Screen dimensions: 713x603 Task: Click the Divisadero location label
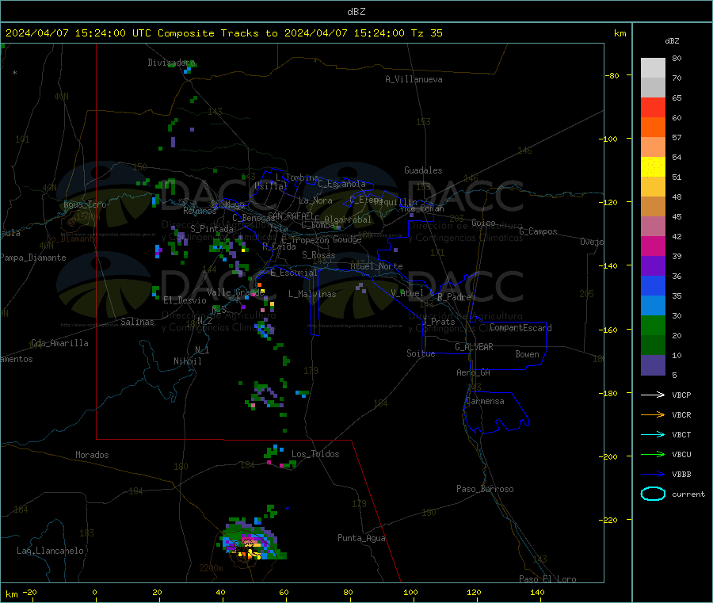(171, 63)
